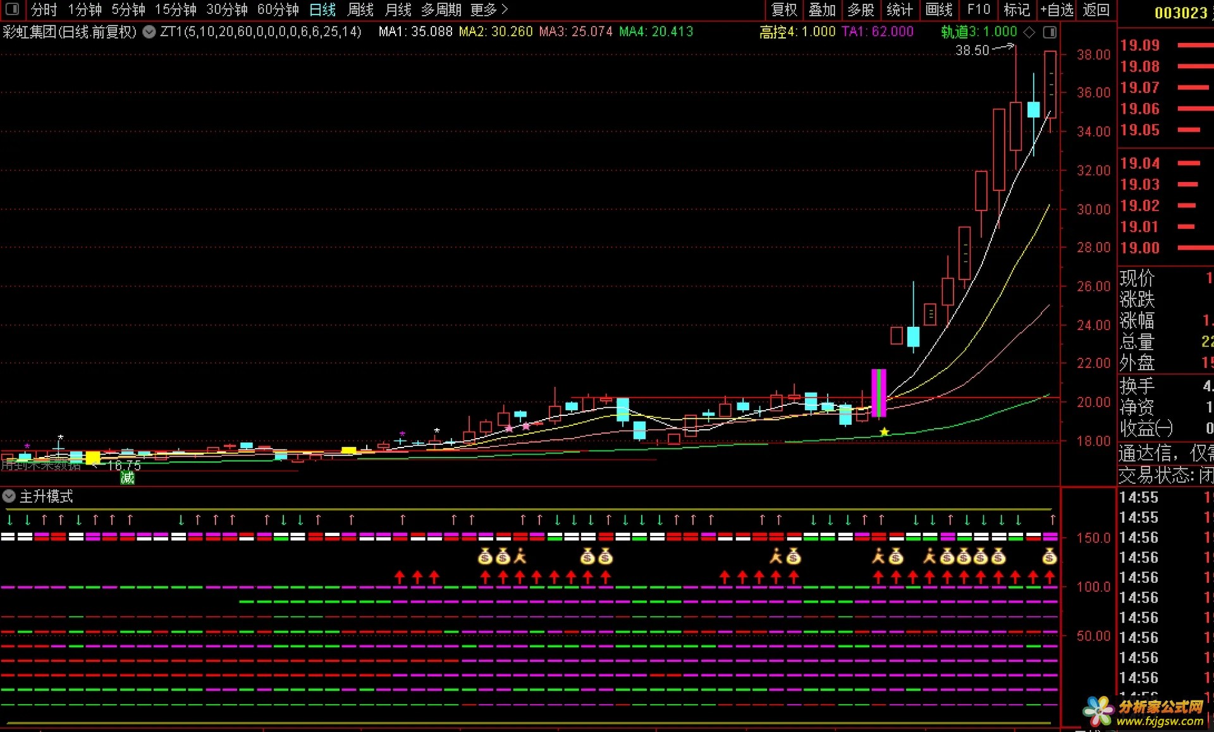Click the 现价 row label
The image size is (1214, 732).
point(1137,278)
